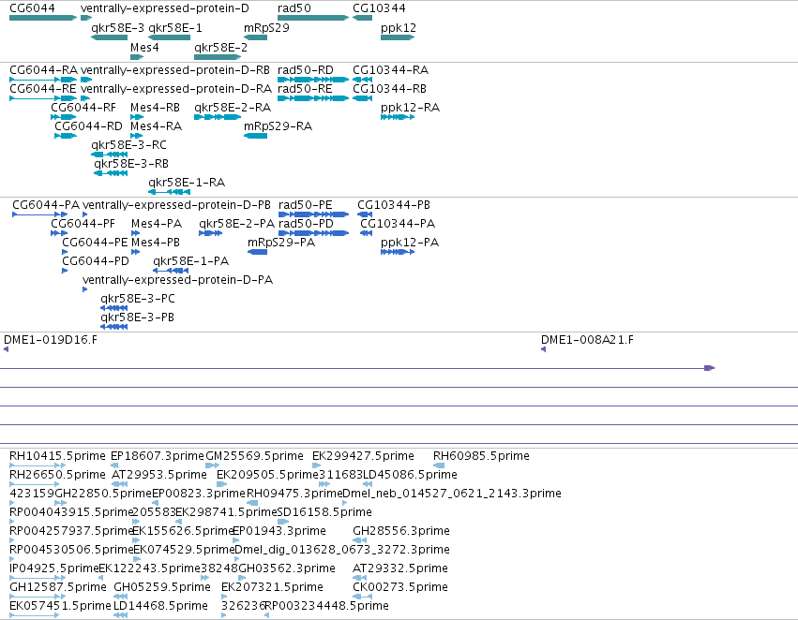This screenshot has height=620, width=798.
Task: Select the GH05259.5prime EST label
Action: click(x=162, y=587)
